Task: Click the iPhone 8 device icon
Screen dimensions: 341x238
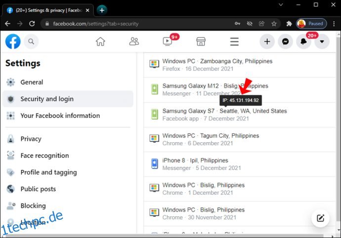Action: tap(154, 163)
